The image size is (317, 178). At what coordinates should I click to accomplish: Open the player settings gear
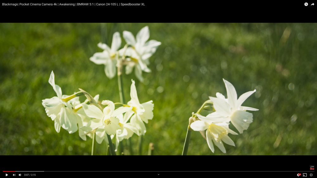298,175
